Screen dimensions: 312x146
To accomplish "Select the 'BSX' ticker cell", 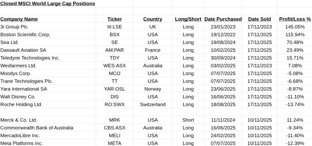I will click(x=115, y=35).
